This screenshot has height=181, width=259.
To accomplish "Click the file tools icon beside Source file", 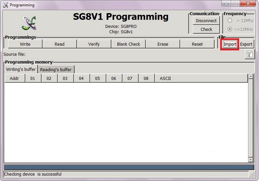I will (250, 54).
